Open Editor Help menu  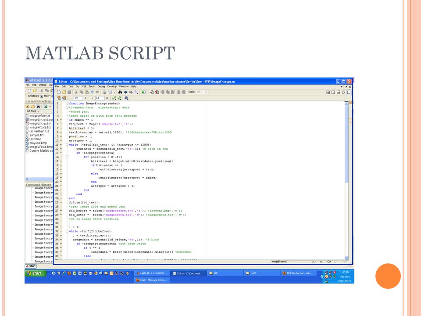pos(134,86)
